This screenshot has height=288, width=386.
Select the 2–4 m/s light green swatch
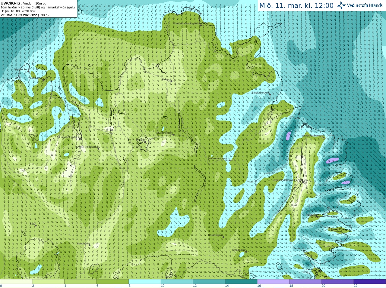pos(48,282)
